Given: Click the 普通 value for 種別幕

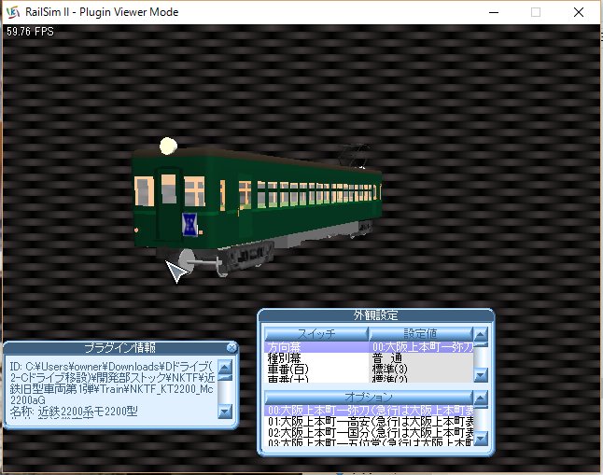Looking at the screenshot, I should 421,358.
